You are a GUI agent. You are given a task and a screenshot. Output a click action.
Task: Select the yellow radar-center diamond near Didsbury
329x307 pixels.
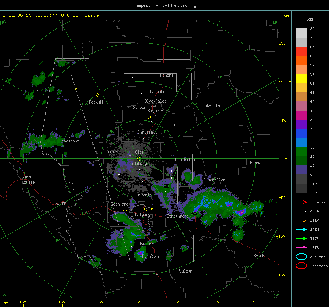[139, 159]
